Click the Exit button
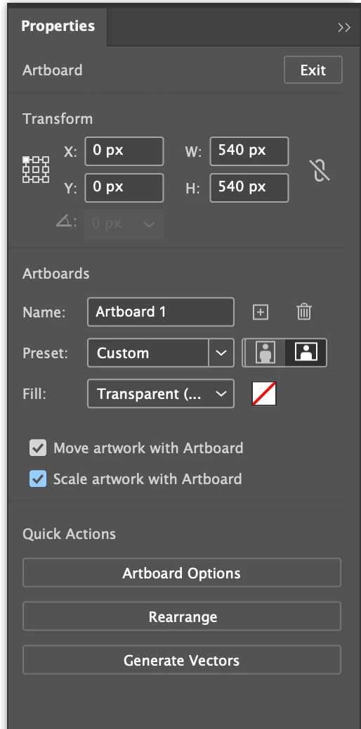Screen dimensions: 361x729 (x=313, y=70)
